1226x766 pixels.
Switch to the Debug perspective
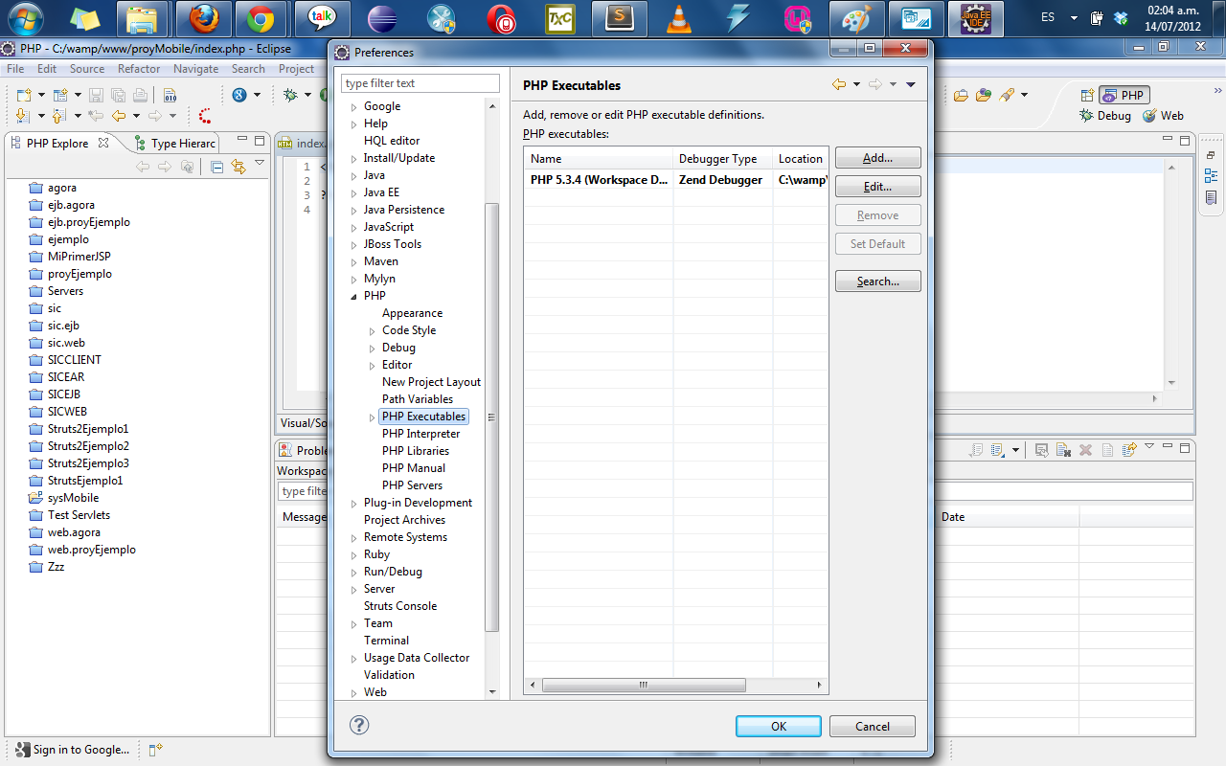[x=1104, y=116]
